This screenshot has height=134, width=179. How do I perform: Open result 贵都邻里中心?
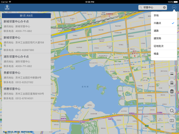click(26, 77)
